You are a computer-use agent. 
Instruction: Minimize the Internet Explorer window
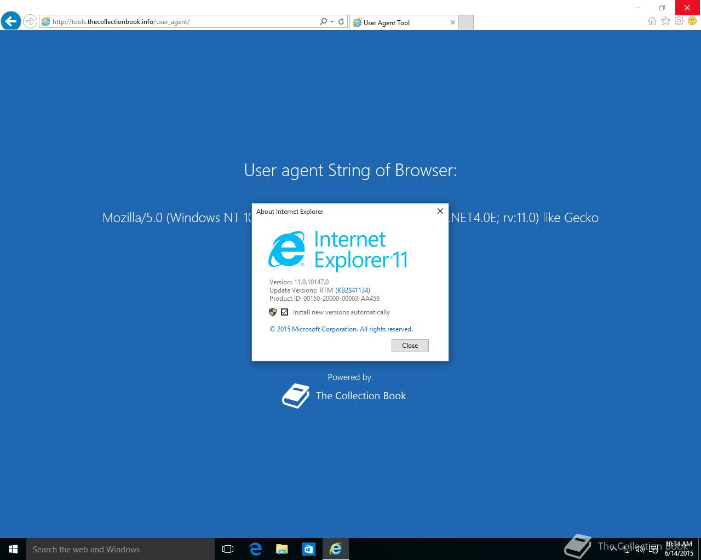tap(637, 8)
